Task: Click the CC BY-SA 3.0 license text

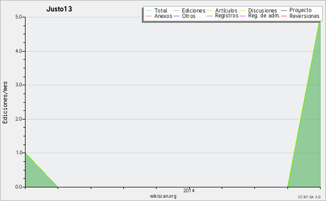Action: click(x=309, y=197)
